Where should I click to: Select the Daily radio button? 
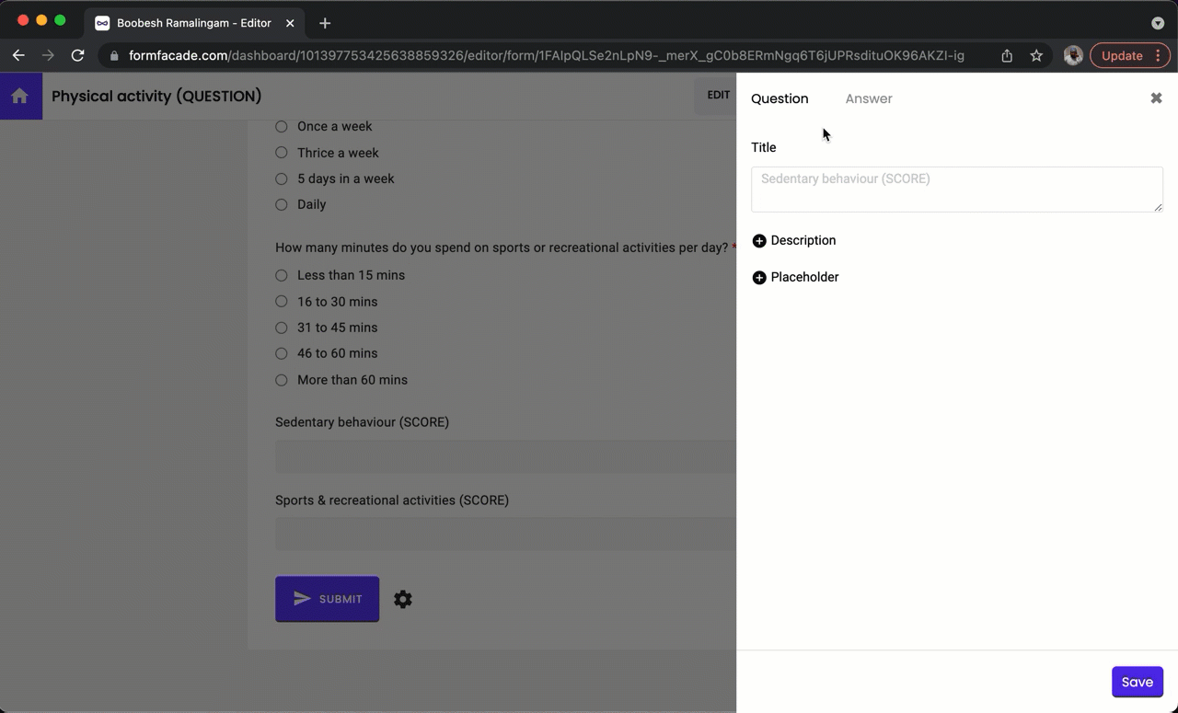281,204
